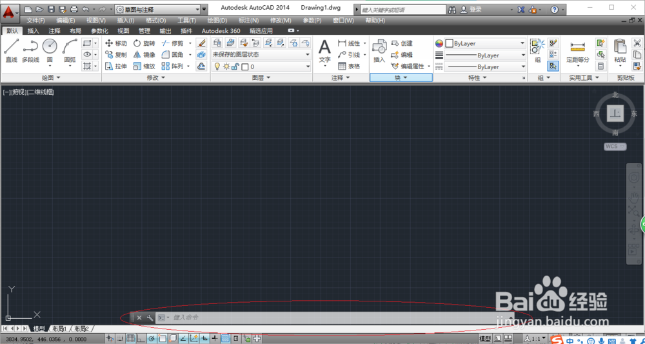Click the 线性 (Linear dimension) tool
This screenshot has height=344, width=645.
(349, 43)
